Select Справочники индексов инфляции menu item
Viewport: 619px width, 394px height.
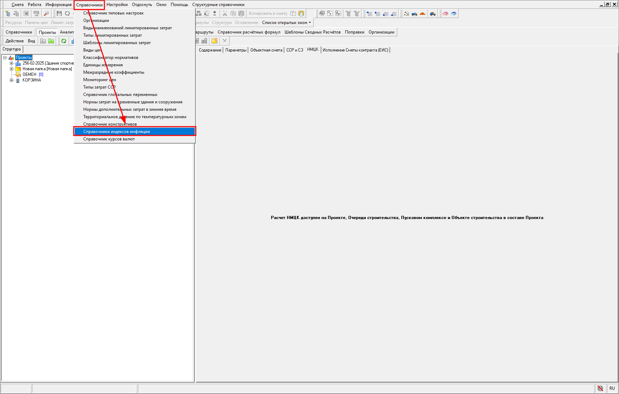click(116, 132)
